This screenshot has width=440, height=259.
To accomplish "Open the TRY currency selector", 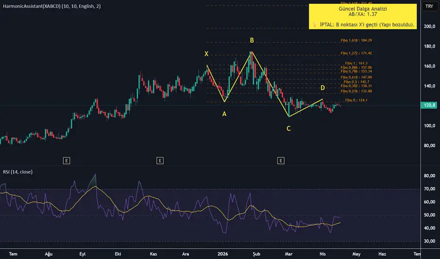I will 429,6.
